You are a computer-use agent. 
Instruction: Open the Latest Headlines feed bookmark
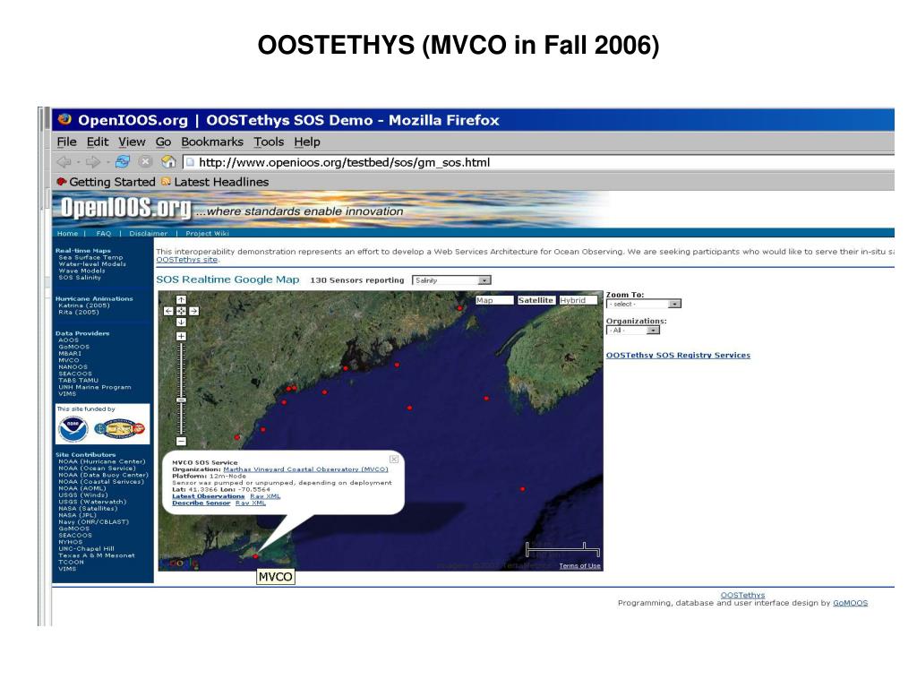[215, 182]
